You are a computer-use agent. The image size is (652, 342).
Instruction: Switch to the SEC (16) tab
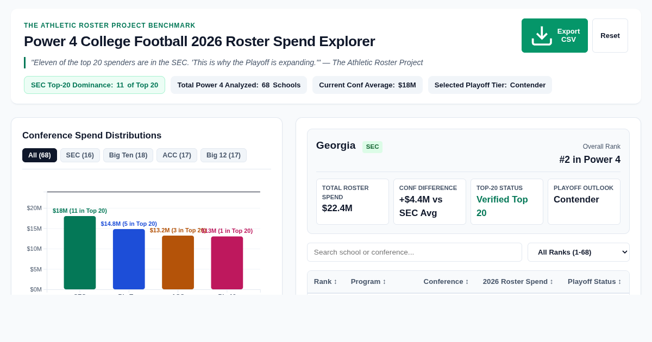(80, 155)
